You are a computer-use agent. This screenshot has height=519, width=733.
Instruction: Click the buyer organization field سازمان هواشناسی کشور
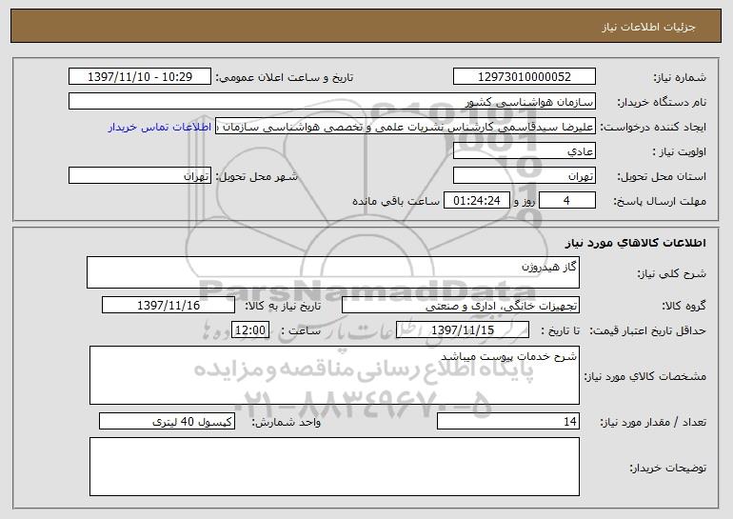click(x=332, y=102)
